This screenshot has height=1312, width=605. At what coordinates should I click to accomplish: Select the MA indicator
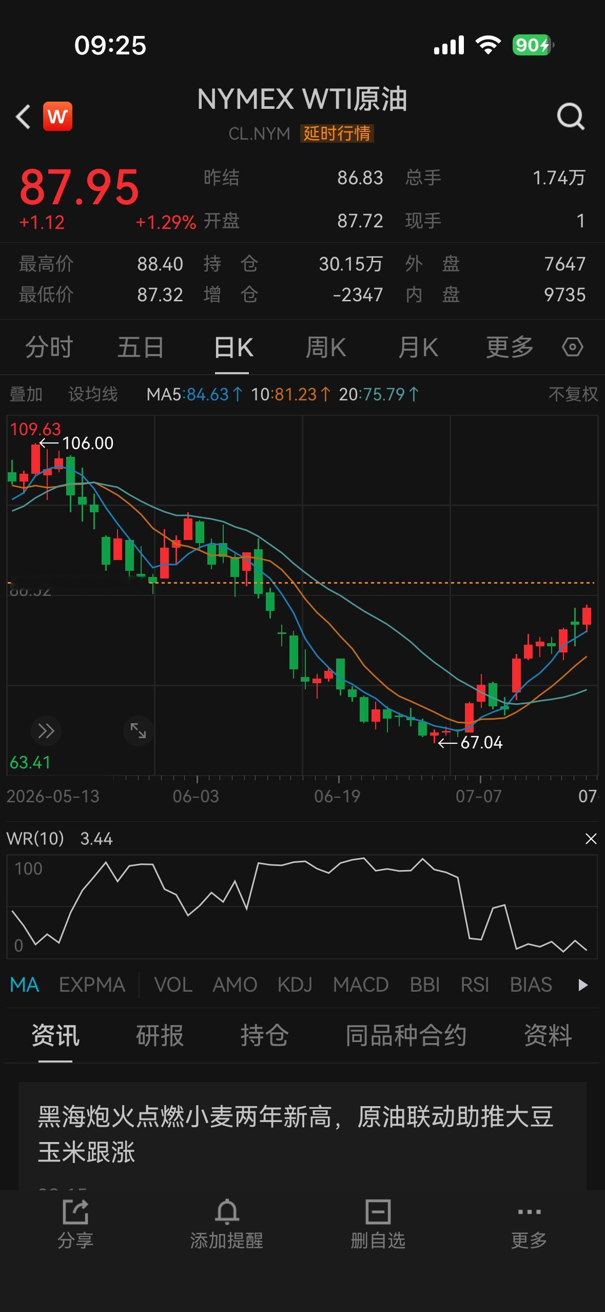(25, 985)
